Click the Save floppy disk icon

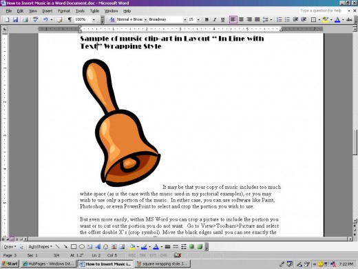(x=15, y=19)
